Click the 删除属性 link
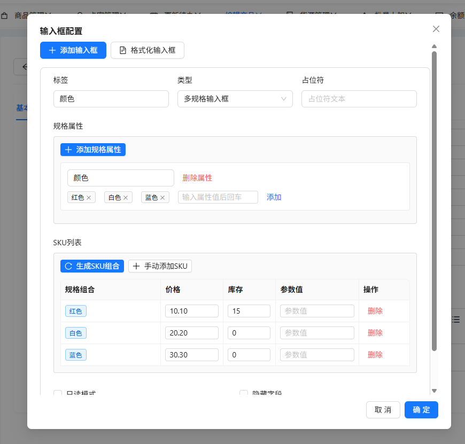Viewport: 465px width, 444px height. click(197, 178)
